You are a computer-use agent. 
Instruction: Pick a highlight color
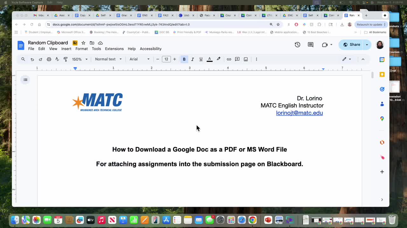click(218, 59)
